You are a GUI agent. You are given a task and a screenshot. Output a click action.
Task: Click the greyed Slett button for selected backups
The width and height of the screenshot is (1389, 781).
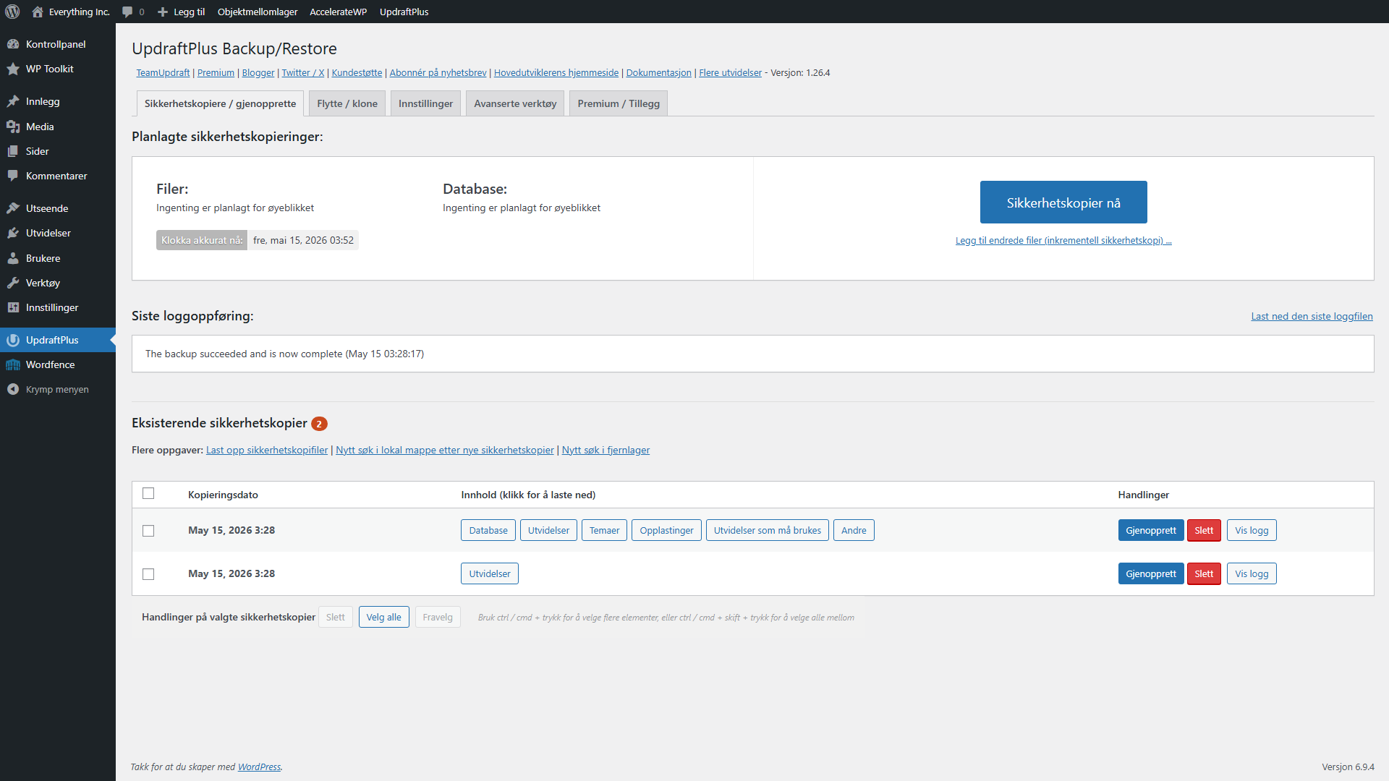(x=335, y=617)
